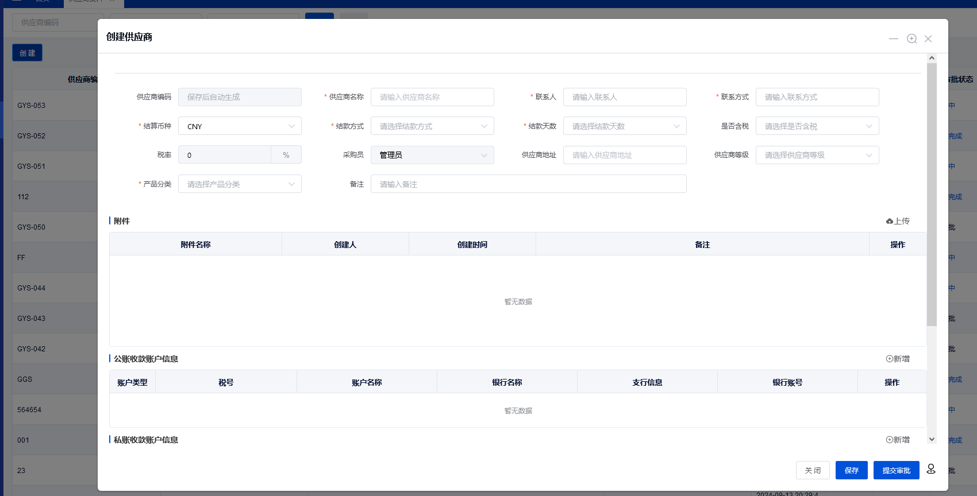Screen dimensions: 977x496
Task: Click the 关闭 button
Action: coord(813,470)
